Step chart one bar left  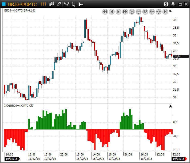click(x=112, y=12)
